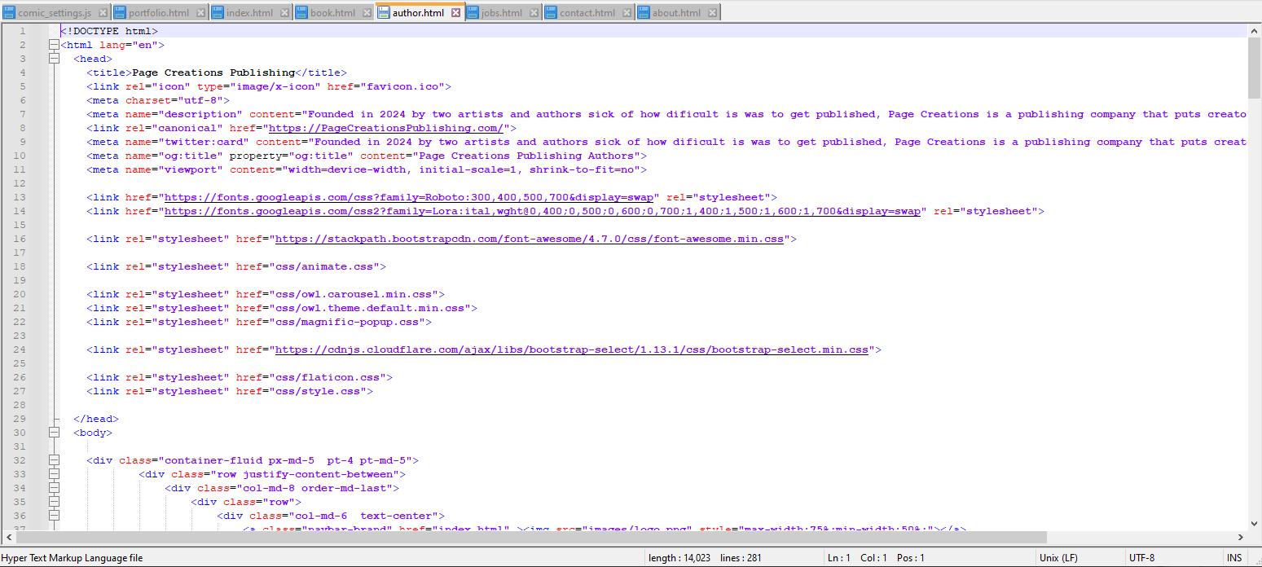
Task: Click the file icon on book.html tab
Action: [x=301, y=13]
